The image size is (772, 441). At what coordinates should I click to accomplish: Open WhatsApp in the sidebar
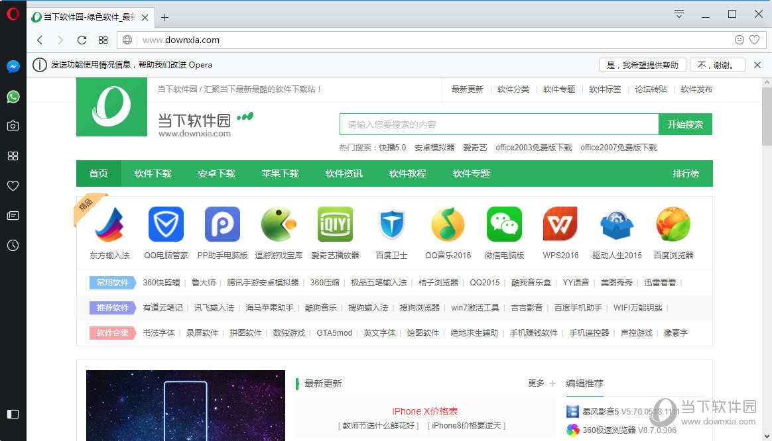pyautogui.click(x=13, y=97)
